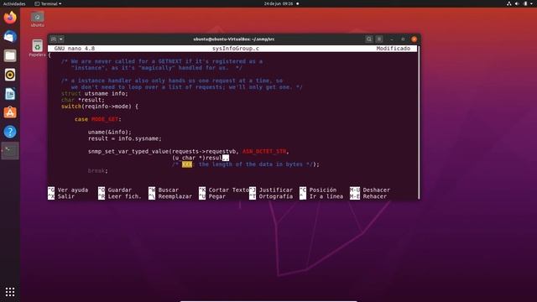This screenshot has width=537, height=302.
Task: Open the Terminal app menu in top bar
Action: pyautogui.click(x=48, y=3)
